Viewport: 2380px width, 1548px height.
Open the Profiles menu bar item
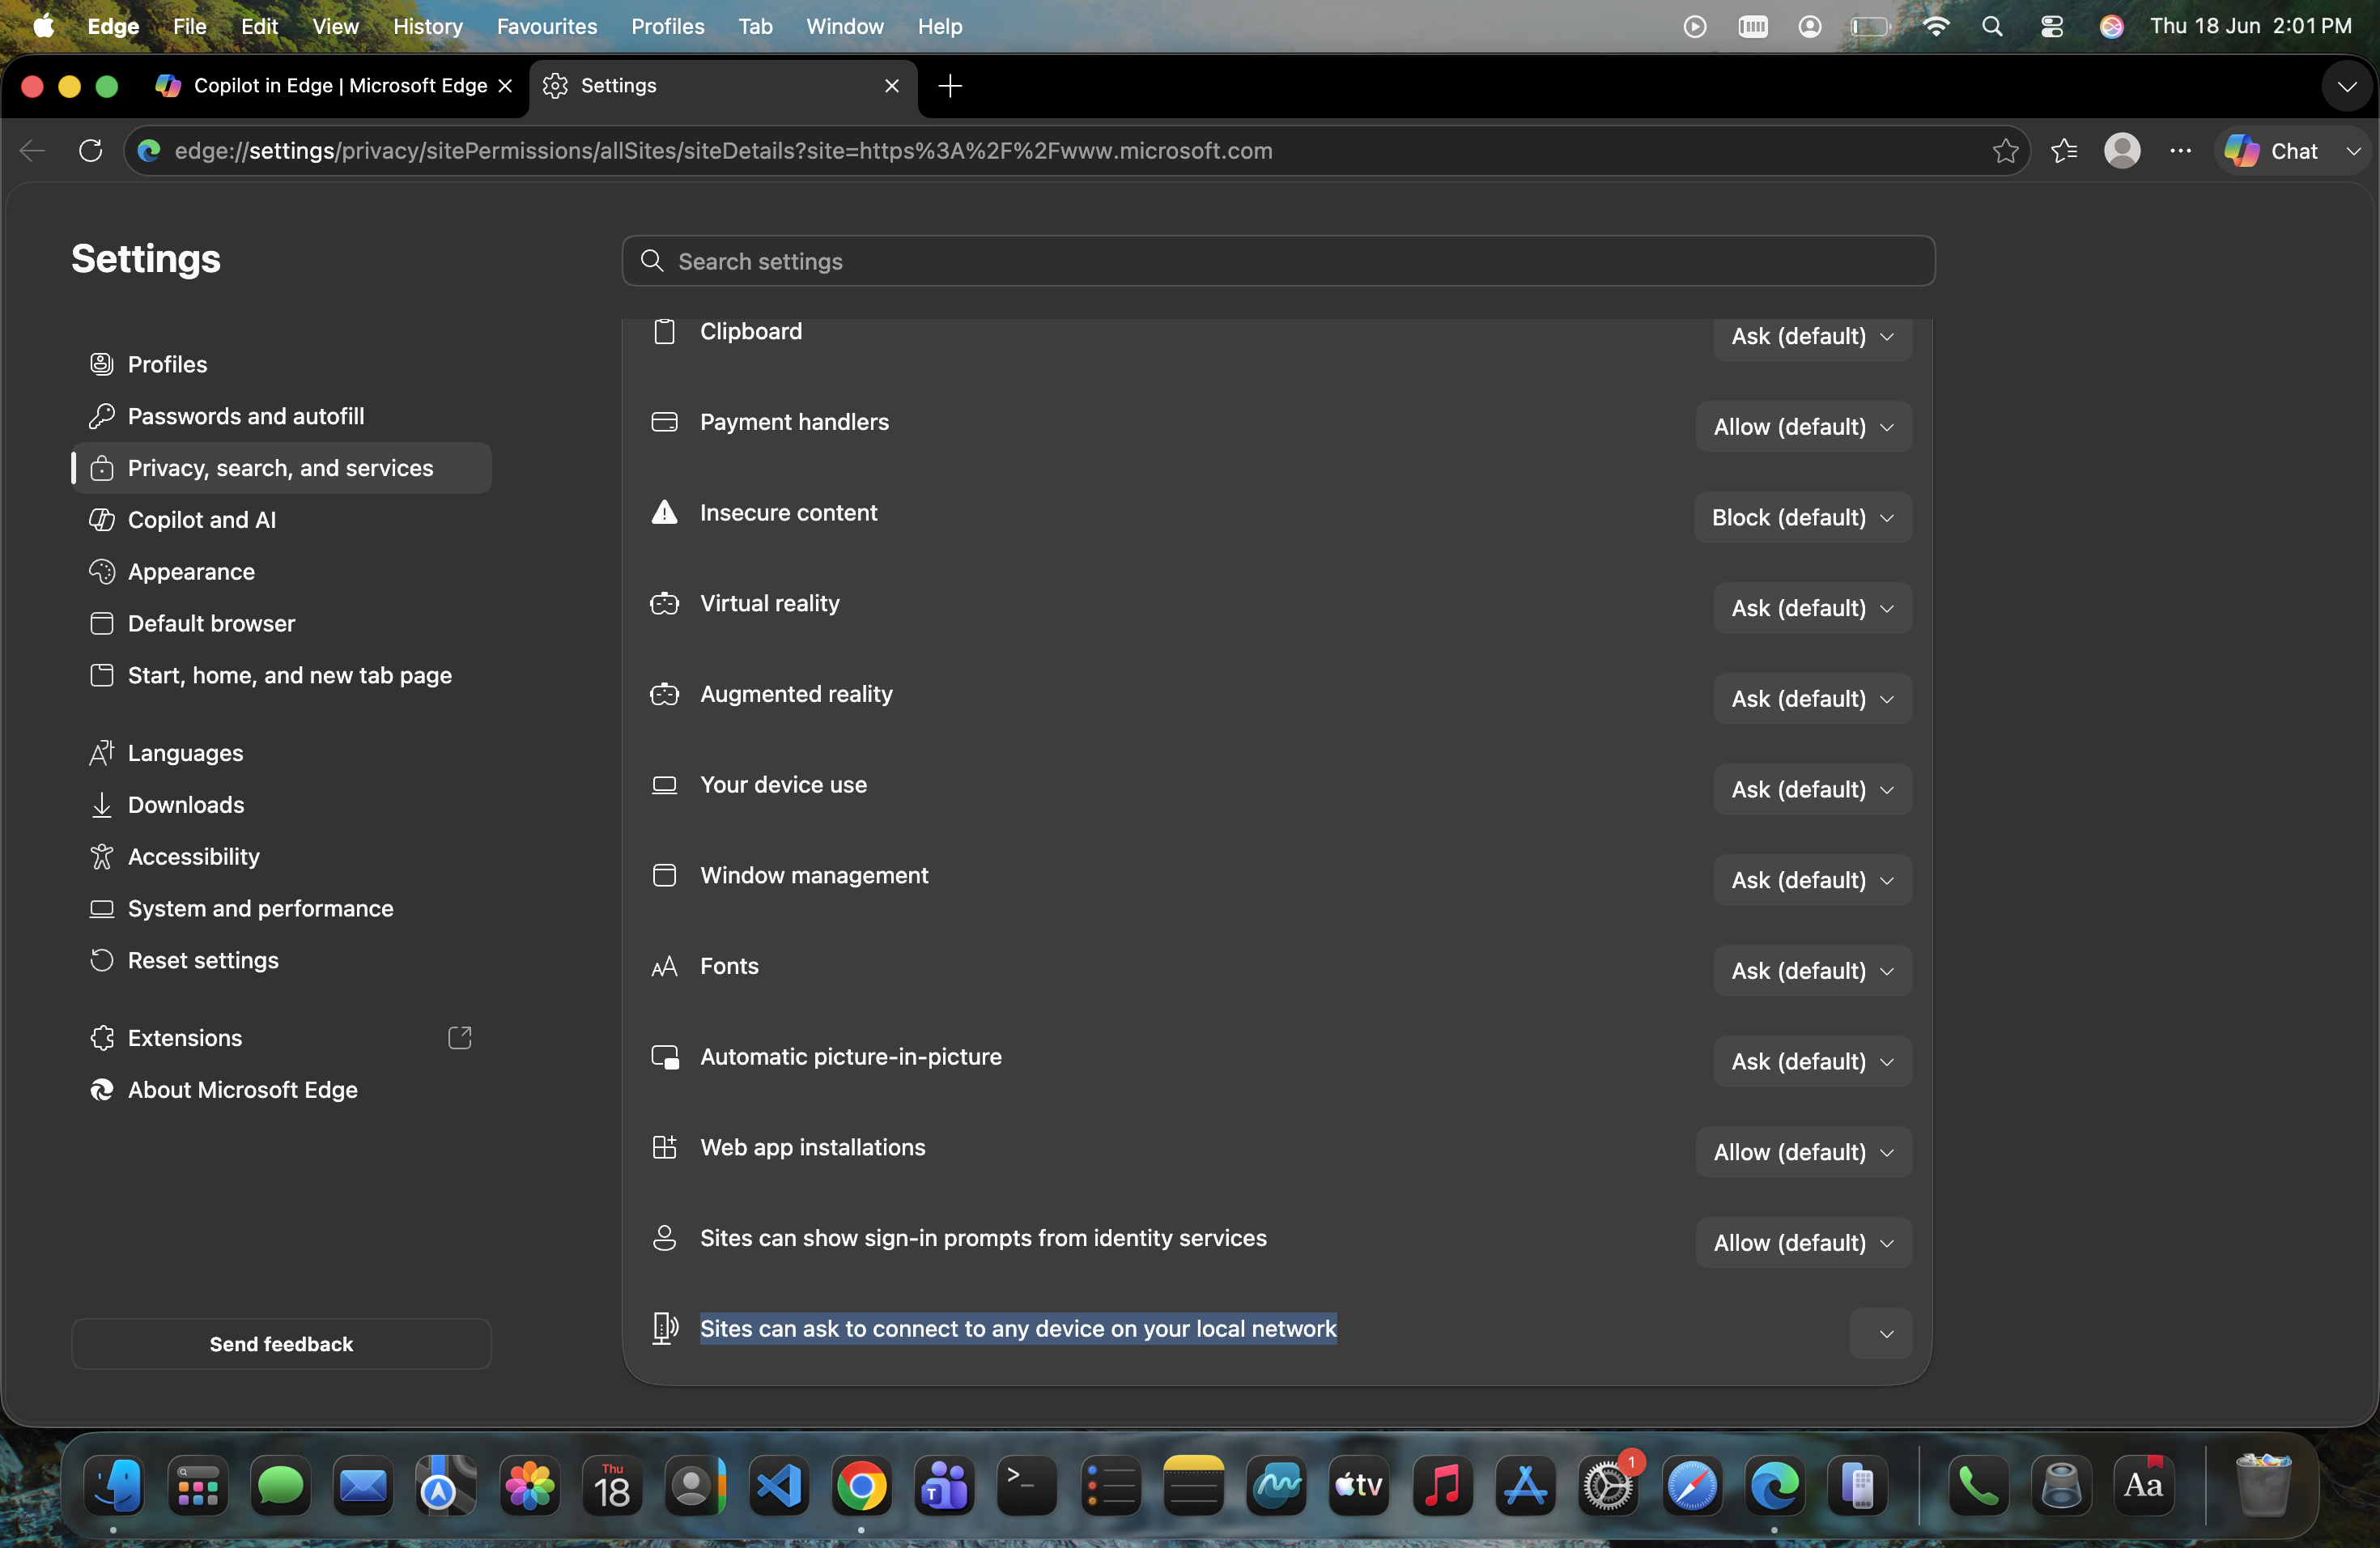tap(667, 27)
